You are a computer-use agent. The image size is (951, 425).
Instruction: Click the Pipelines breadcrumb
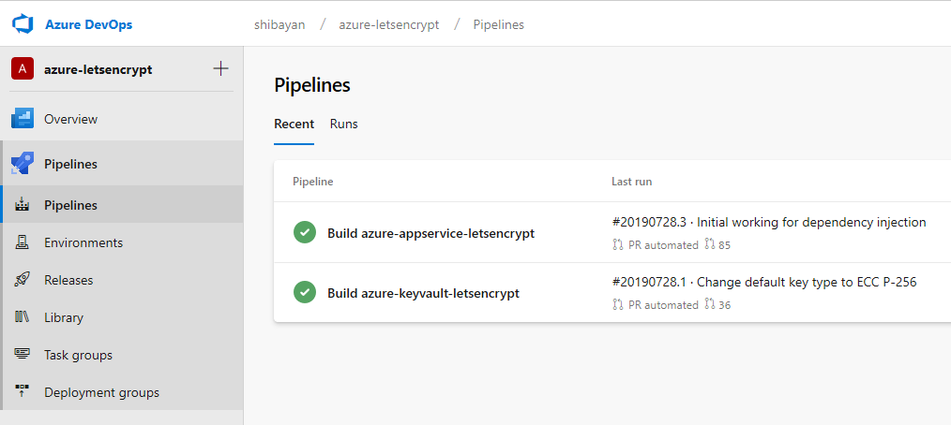coord(499,25)
